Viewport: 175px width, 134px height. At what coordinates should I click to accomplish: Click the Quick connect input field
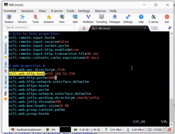point(39,28)
